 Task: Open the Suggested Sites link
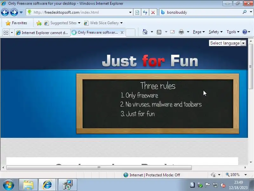tap(62, 23)
